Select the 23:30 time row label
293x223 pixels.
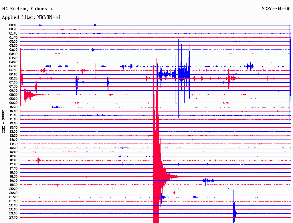13,218
